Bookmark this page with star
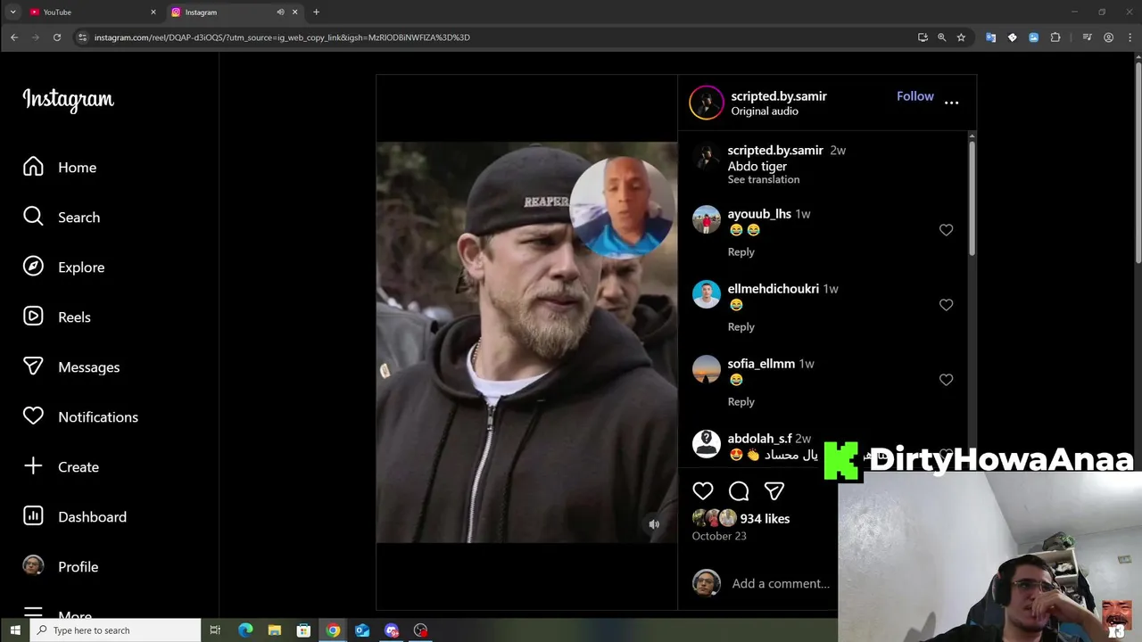The image size is (1142, 642). coord(961,37)
